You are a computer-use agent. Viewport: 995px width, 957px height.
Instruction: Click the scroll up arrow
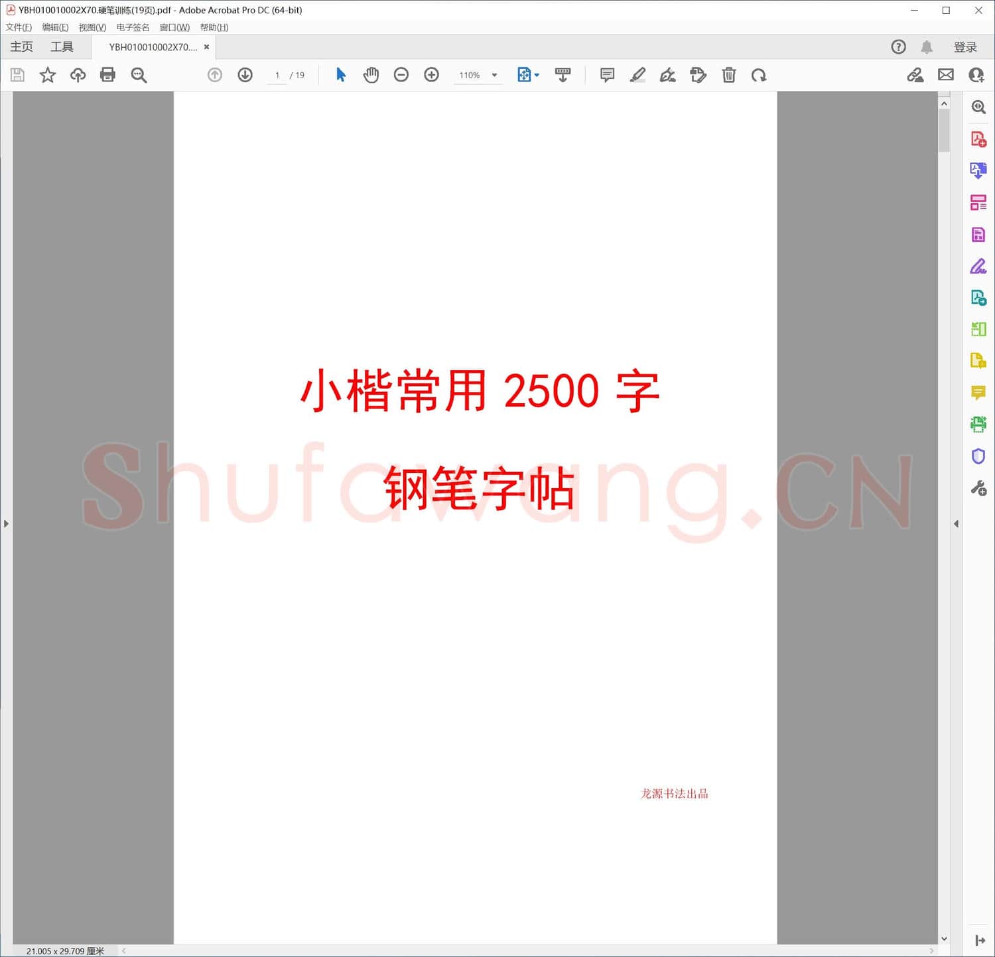944,104
